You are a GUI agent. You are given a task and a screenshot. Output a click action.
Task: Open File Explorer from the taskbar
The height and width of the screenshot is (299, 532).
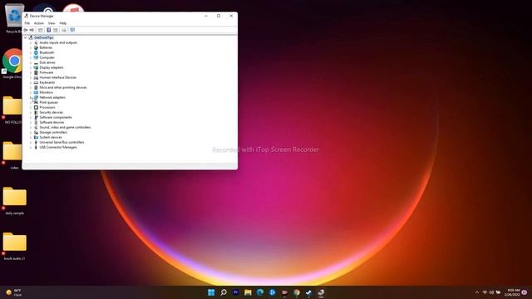click(248, 292)
